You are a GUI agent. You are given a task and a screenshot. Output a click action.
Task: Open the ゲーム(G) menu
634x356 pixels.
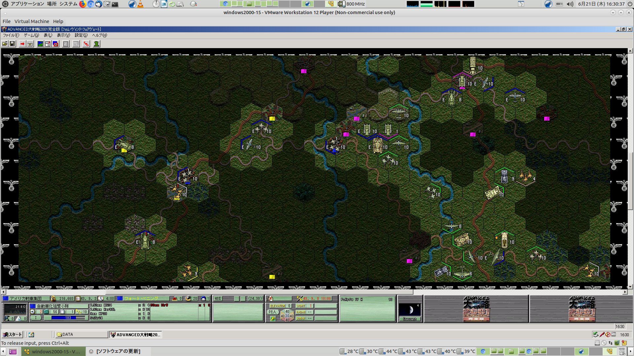(x=31, y=35)
